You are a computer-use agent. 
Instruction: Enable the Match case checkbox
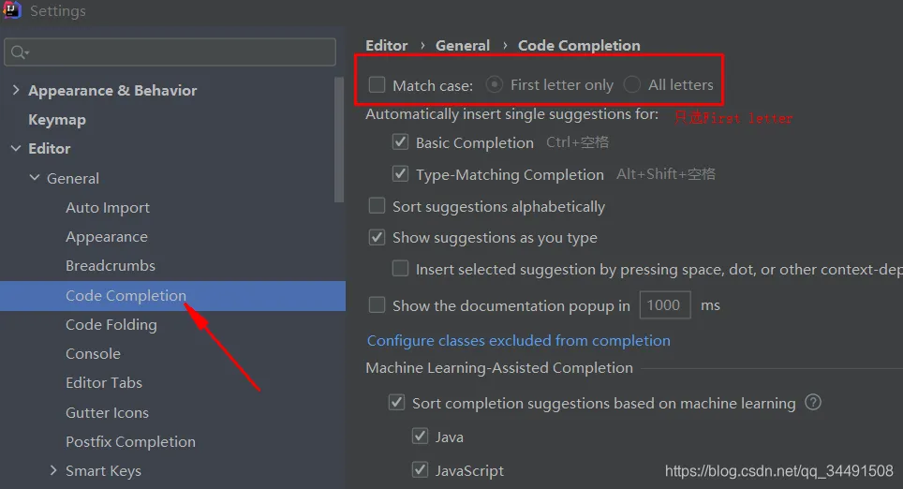377,84
